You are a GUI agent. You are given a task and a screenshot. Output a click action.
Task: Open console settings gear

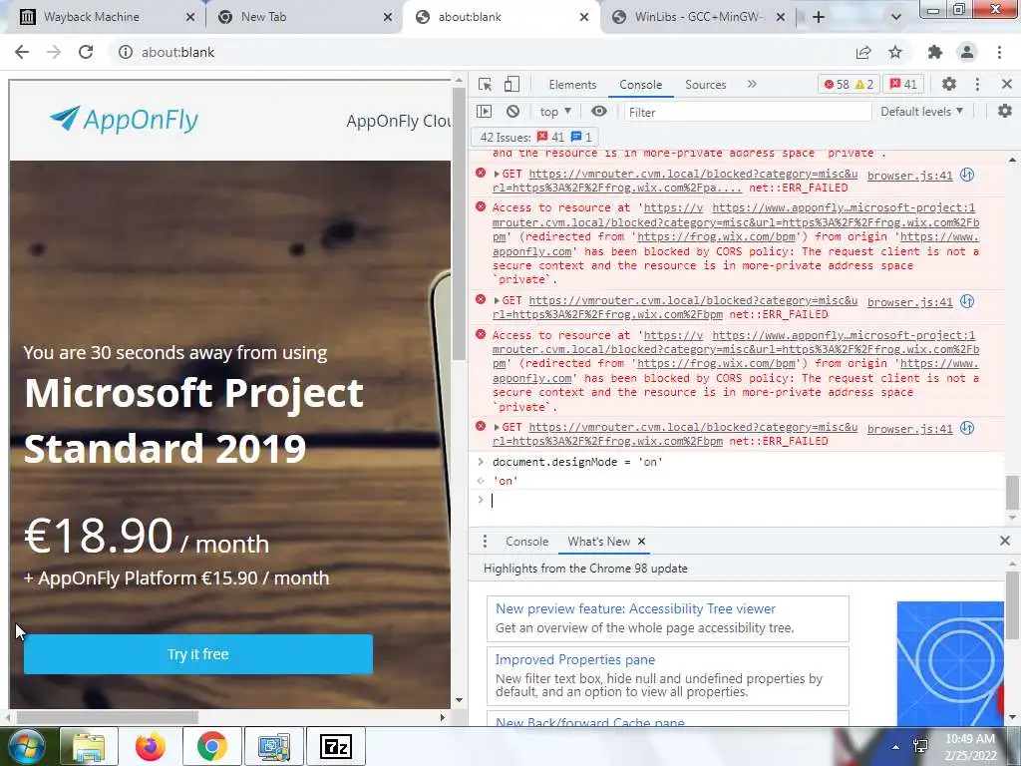[1005, 112]
